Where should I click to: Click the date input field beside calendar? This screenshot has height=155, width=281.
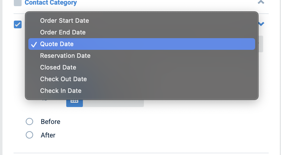[113, 103]
